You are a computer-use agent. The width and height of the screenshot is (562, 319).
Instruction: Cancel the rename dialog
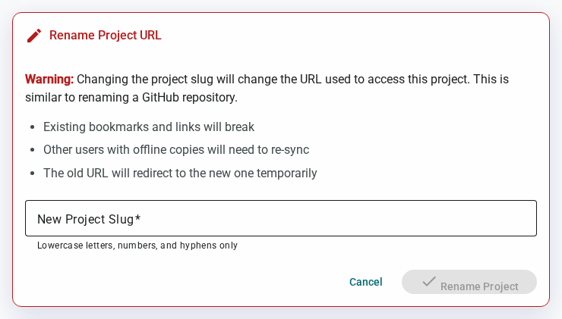(x=365, y=282)
